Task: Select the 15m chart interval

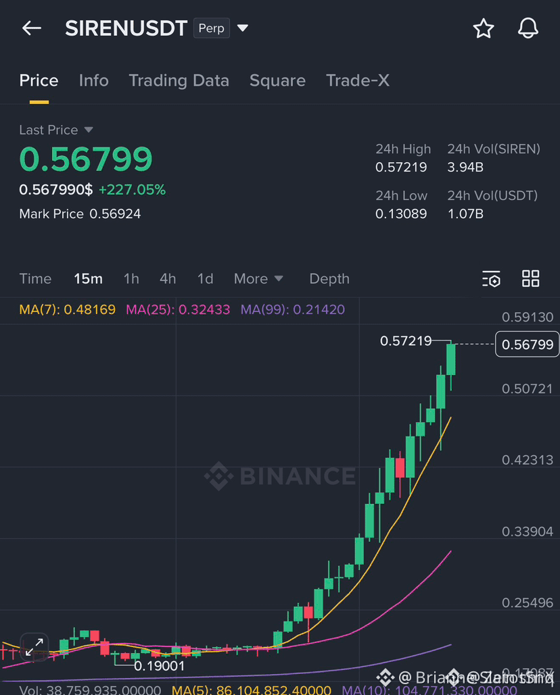Action: point(89,279)
